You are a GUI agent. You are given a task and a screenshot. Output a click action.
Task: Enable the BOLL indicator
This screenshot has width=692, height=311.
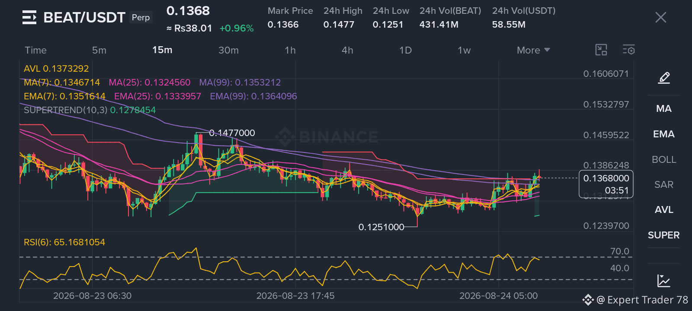[x=664, y=159]
